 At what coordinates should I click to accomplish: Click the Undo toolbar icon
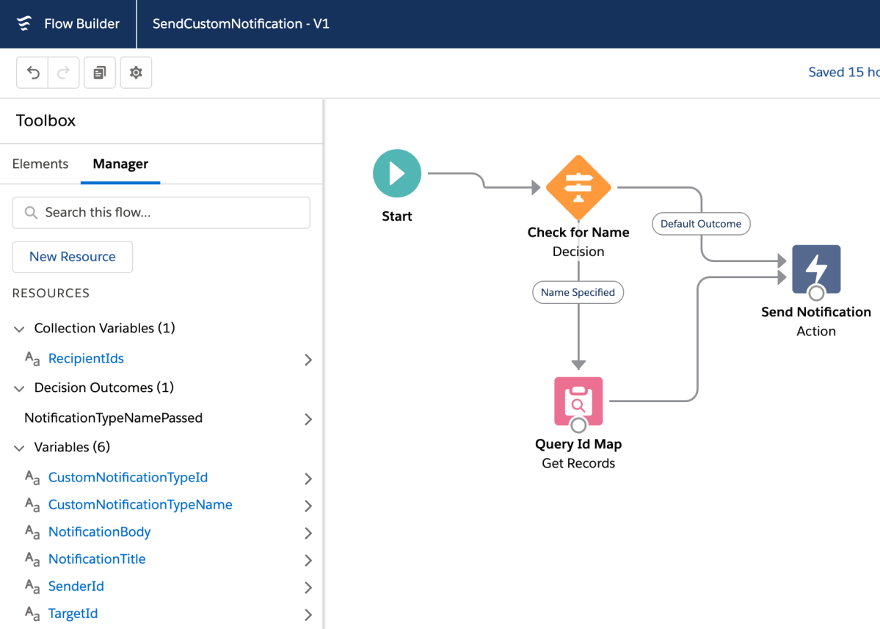coord(33,73)
